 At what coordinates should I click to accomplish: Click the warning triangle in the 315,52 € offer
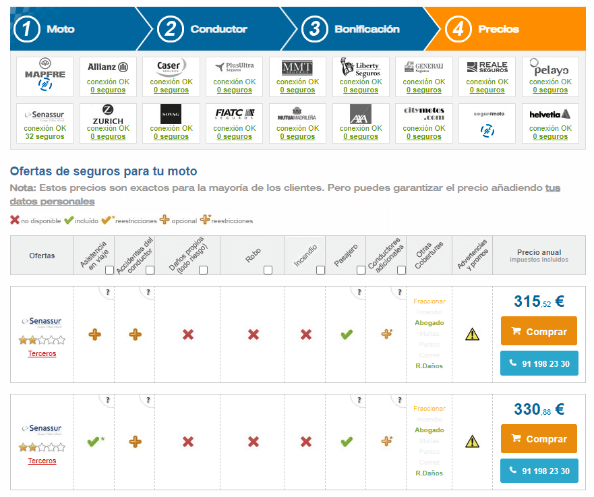click(473, 334)
